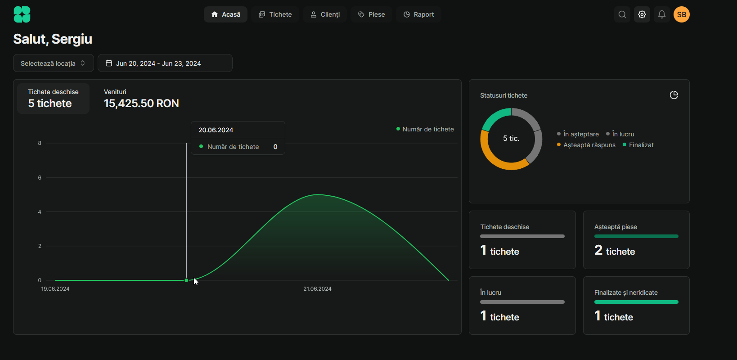Open notifications bell icon
Viewport: 737px width, 360px height.
click(662, 14)
